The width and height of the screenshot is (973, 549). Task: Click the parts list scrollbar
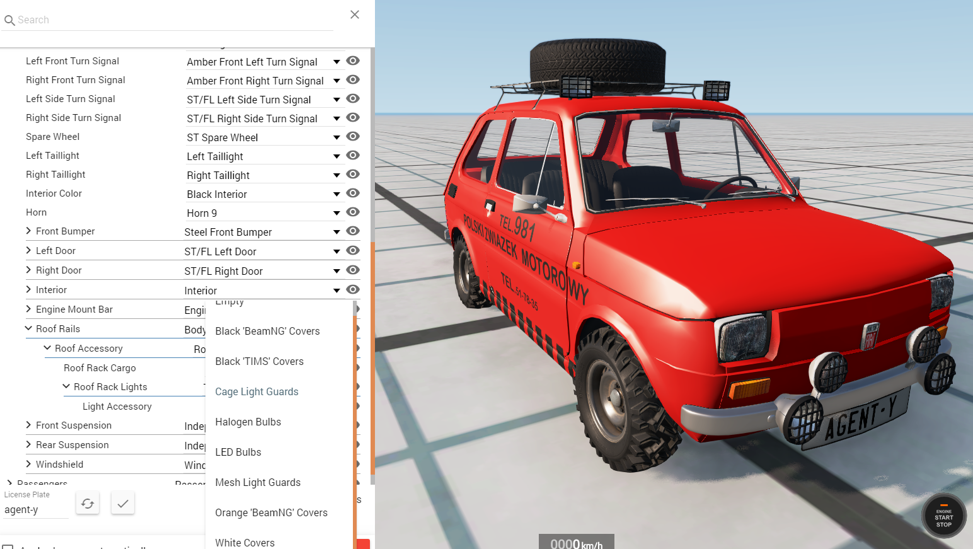click(372, 359)
